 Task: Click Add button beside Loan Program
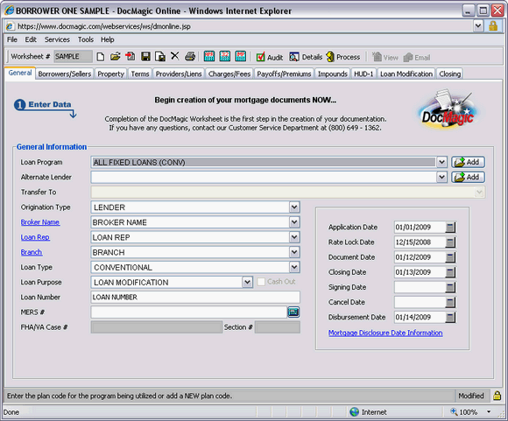click(x=468, y=162)
